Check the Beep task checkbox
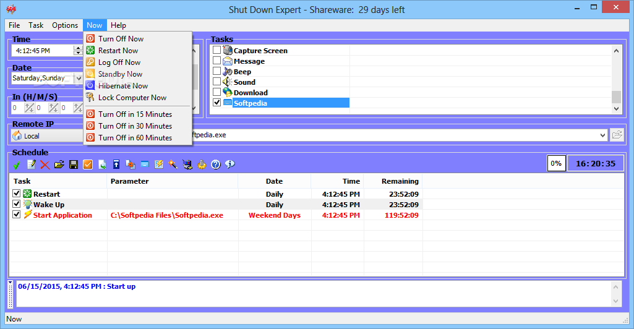634x329 pixels. pos(216,70)
